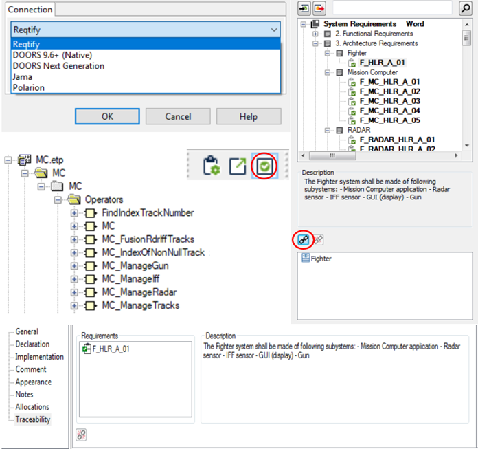
Task: Open the Declaration properties page
Action: (32, 344)
